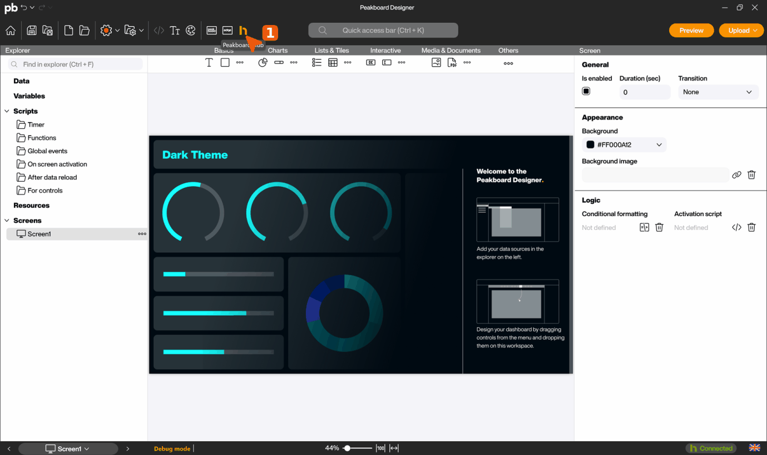This screenshot has height=455, width=767.
Task: Open the color palette tool in toolbar
Action: tap(191, 31)
